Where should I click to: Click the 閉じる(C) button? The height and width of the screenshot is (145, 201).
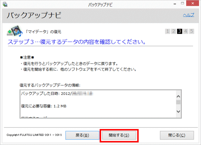click(x=177, y=135)
